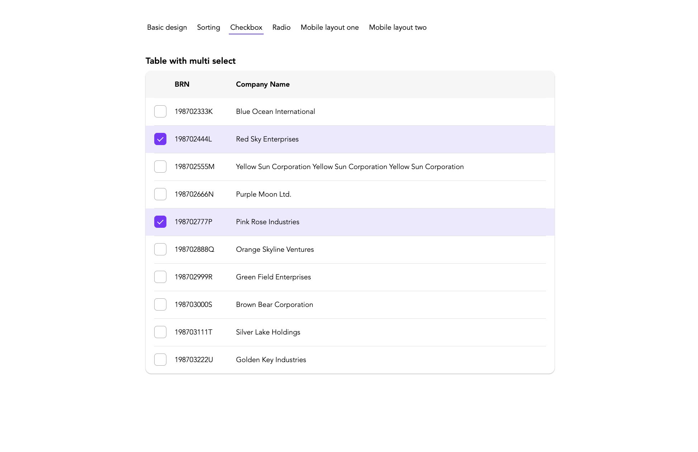Click BRN number 198702666N

click(x=194, y=194)
